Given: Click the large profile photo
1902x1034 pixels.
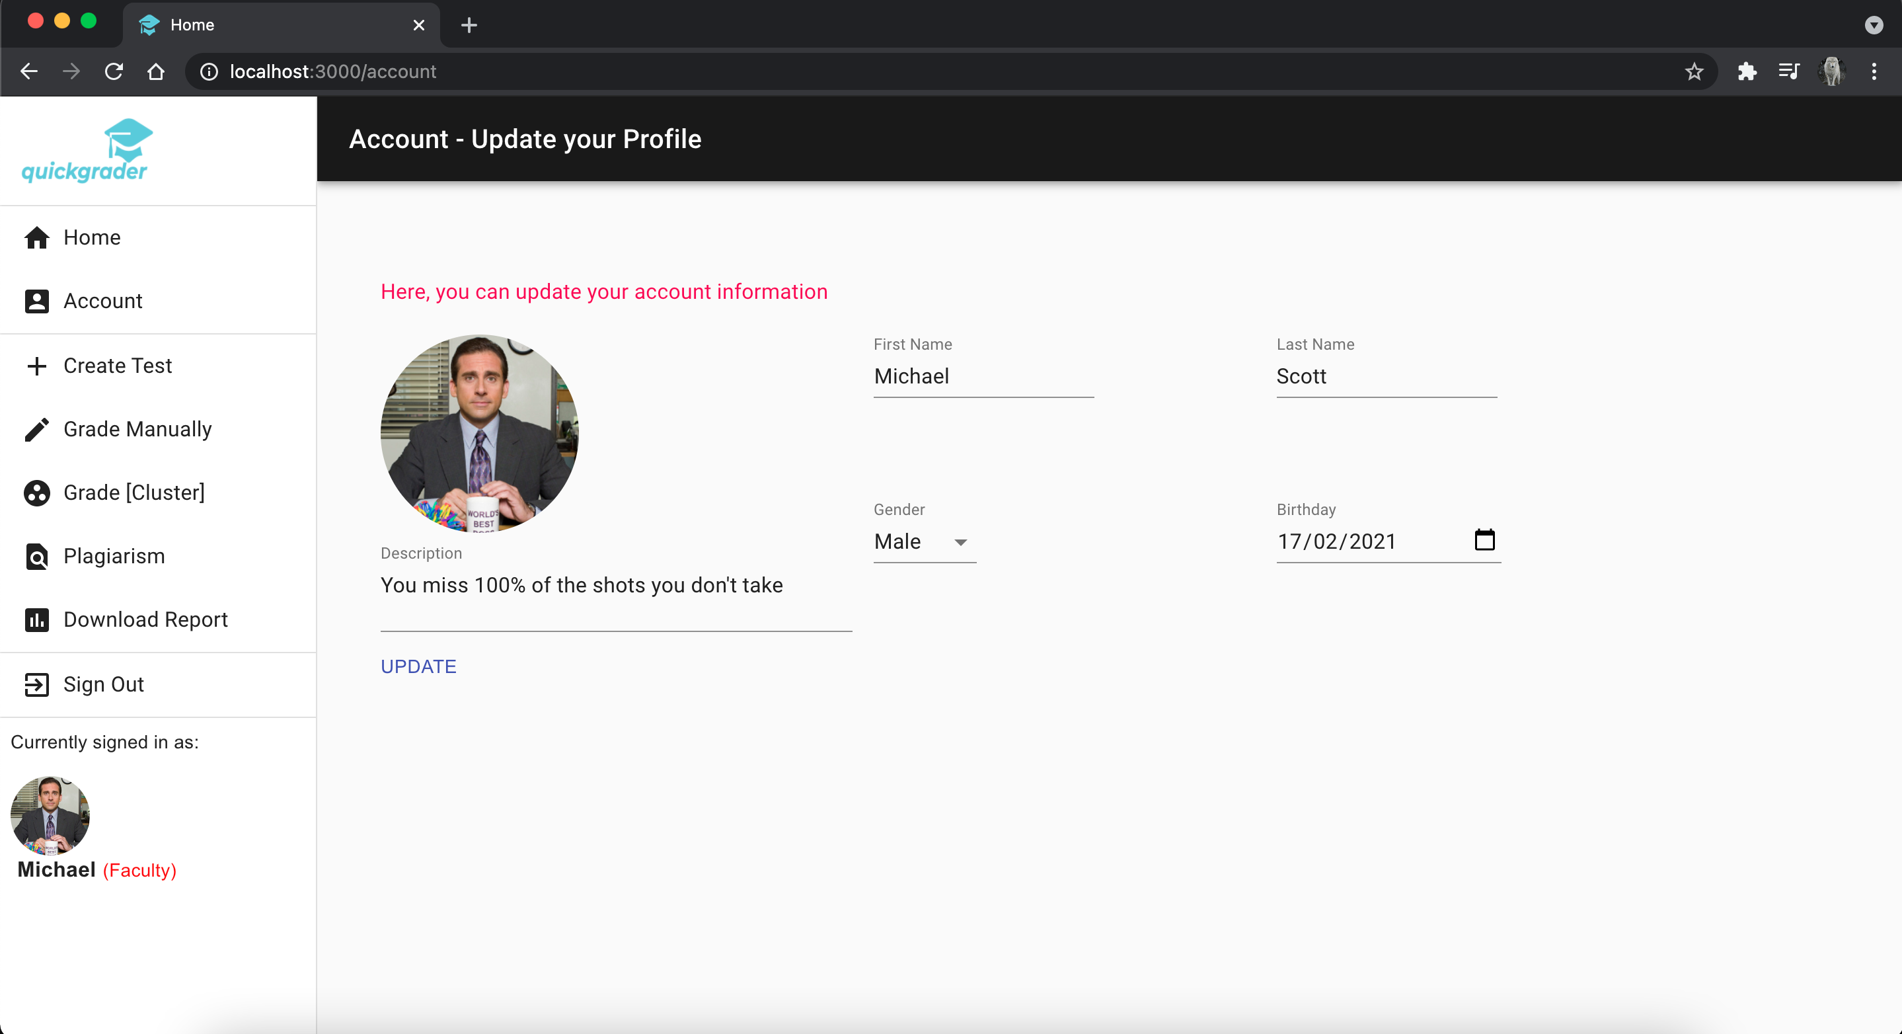Looking at the screenshot, I should [x=479, y=434].
